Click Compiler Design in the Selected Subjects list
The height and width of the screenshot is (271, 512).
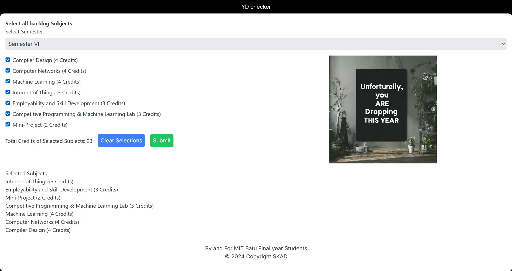(x=38, y=230)
